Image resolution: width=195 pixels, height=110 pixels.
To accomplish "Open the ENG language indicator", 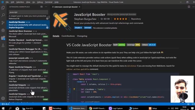I will pos(177,108).
